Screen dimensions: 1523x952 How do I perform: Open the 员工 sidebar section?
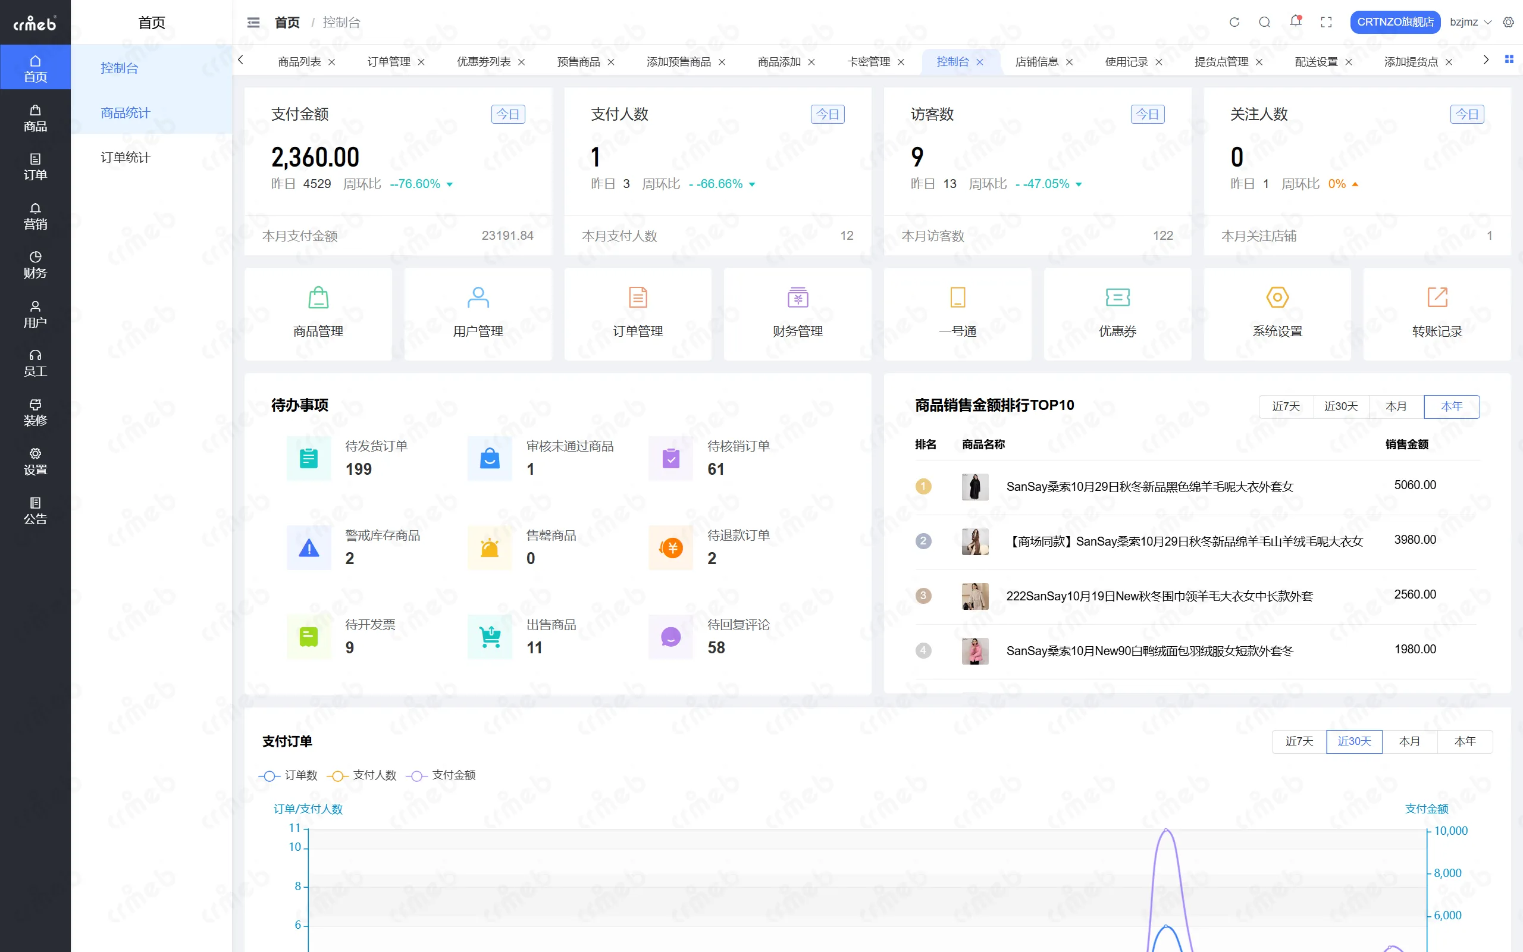(35, 364)
